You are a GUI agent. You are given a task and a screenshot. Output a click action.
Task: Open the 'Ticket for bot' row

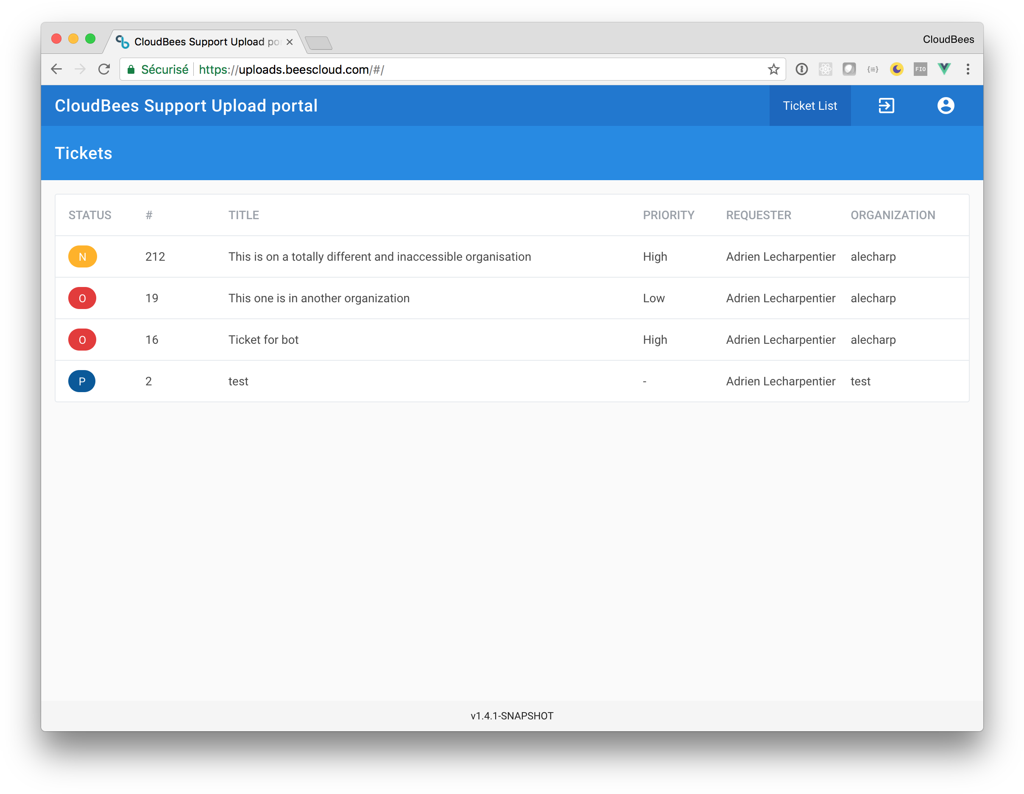point(263,340)
